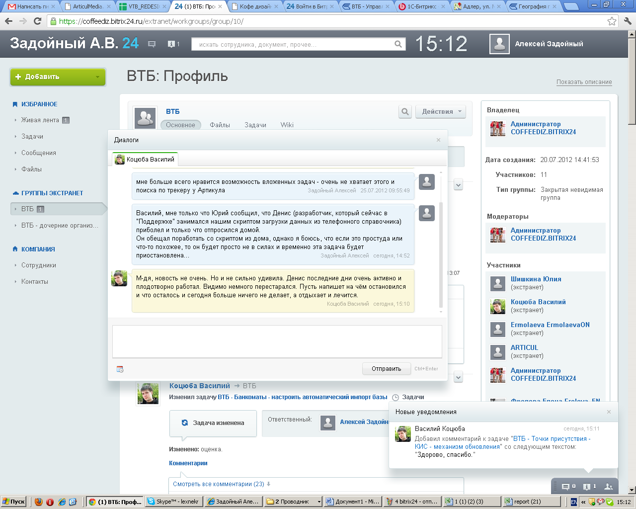Open the contact list icon in the bottom bar
Viewport: 636px width, 509px height.
pyautogui.click(x=609, y=487)
